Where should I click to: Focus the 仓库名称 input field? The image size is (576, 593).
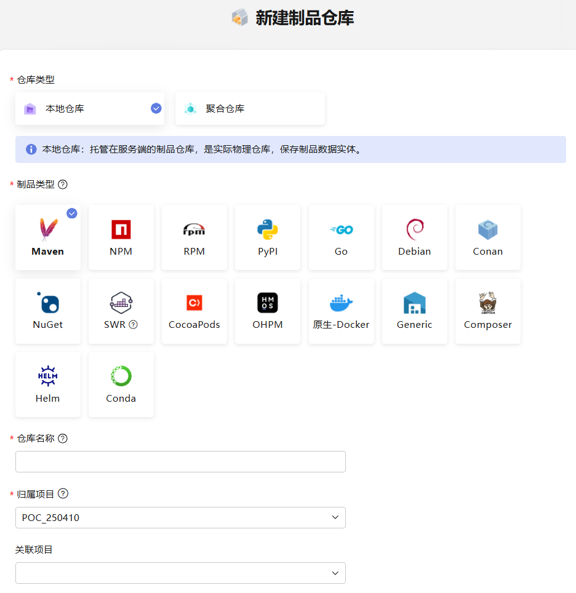(180, 461)
